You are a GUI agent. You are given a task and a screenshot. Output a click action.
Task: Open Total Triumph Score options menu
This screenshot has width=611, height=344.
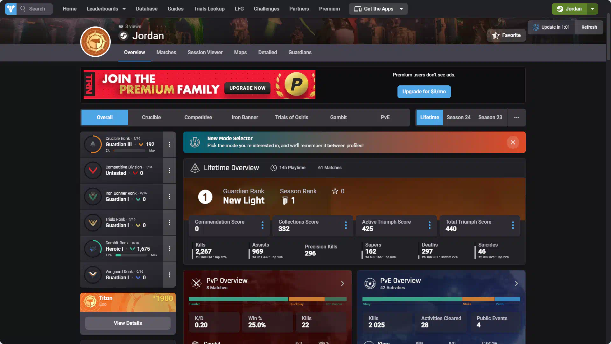click(x=513, y=225)
